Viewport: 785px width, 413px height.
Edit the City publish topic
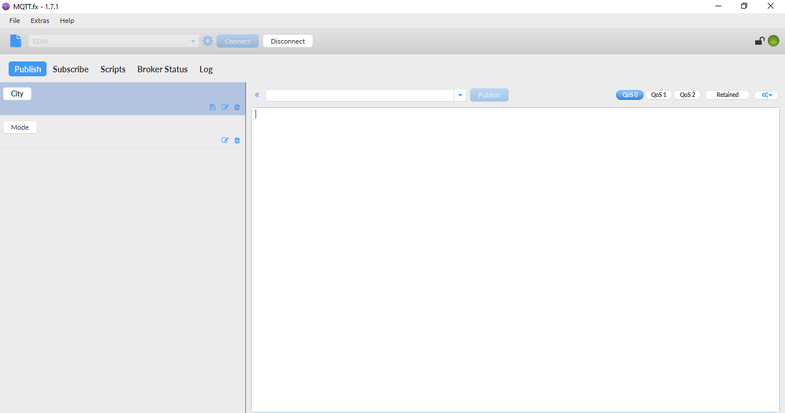(x=225, y=107)
